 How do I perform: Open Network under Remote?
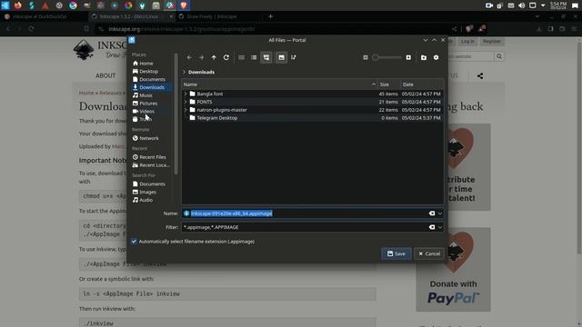(x=145, y=138)
